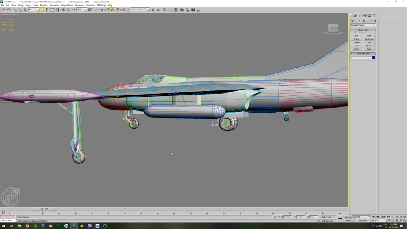407x229 pixels.
Task: Open the Align tool
Action: tap(159, 10)
